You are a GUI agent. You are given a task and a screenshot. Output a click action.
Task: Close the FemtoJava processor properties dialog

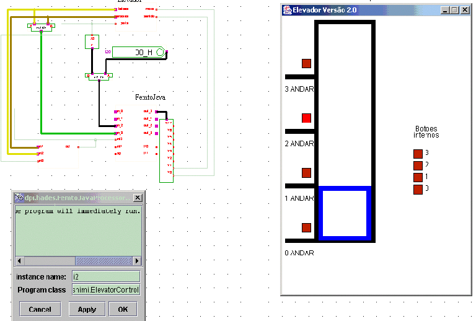click(x=138, y=198)
